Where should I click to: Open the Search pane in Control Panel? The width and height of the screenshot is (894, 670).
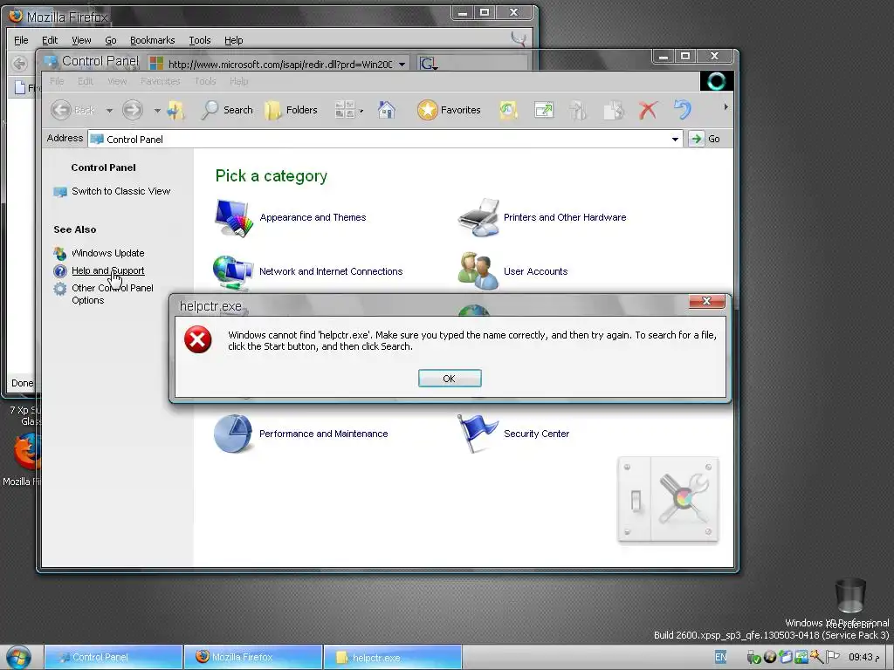pyautogui.click(x=227, y=110)
